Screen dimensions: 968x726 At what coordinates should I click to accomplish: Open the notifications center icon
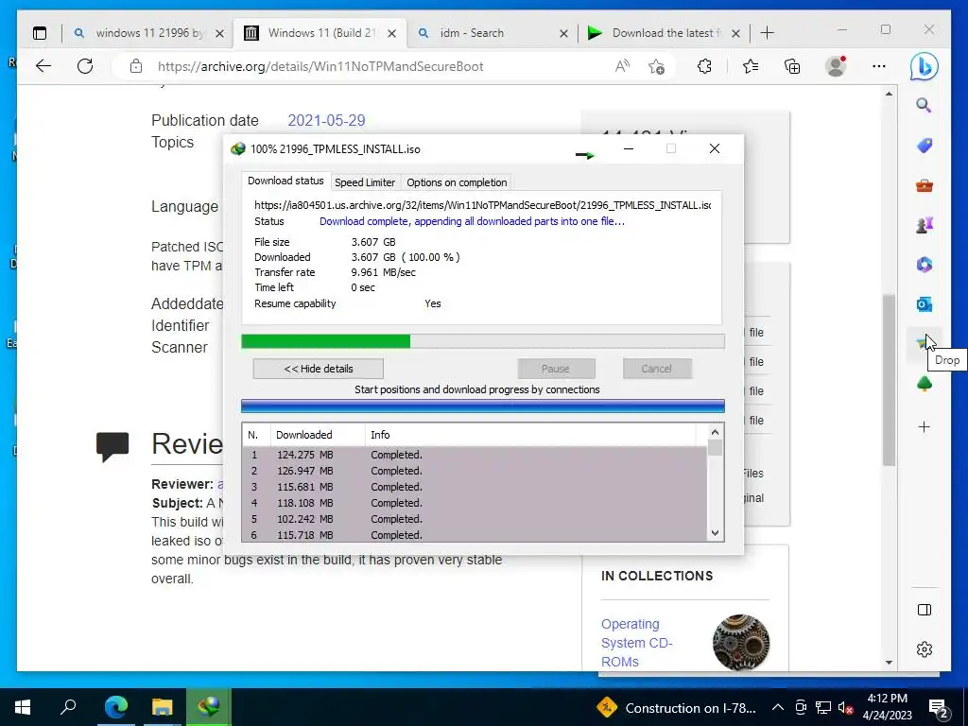(938, 708)
